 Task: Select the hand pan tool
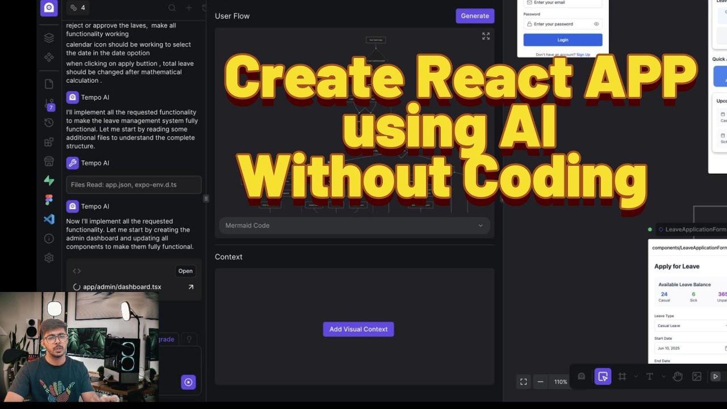[678, 376]
